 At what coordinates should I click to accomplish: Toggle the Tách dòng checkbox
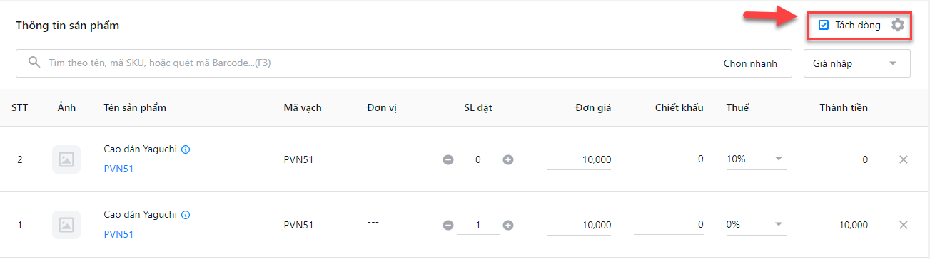coord(824,25)
